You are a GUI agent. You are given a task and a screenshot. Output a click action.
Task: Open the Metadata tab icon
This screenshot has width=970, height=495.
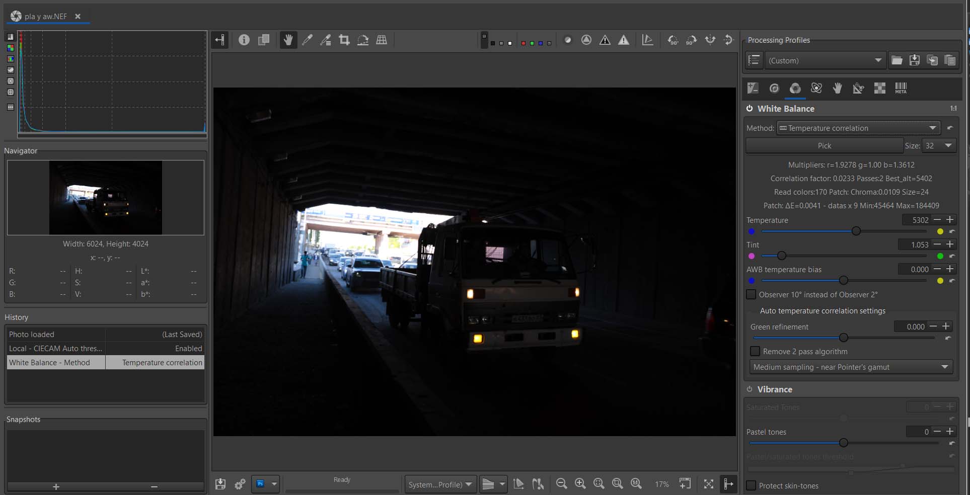[x=901, y=89]
